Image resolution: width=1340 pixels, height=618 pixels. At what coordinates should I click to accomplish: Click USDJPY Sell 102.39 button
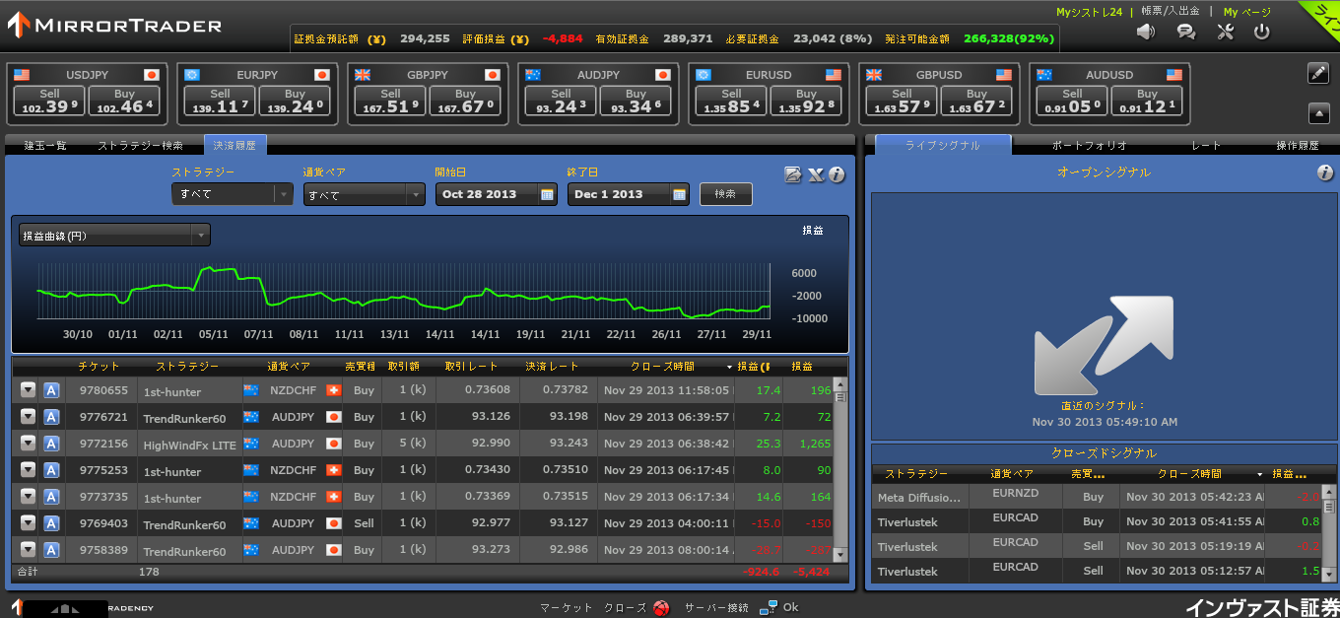pos(50,102)
